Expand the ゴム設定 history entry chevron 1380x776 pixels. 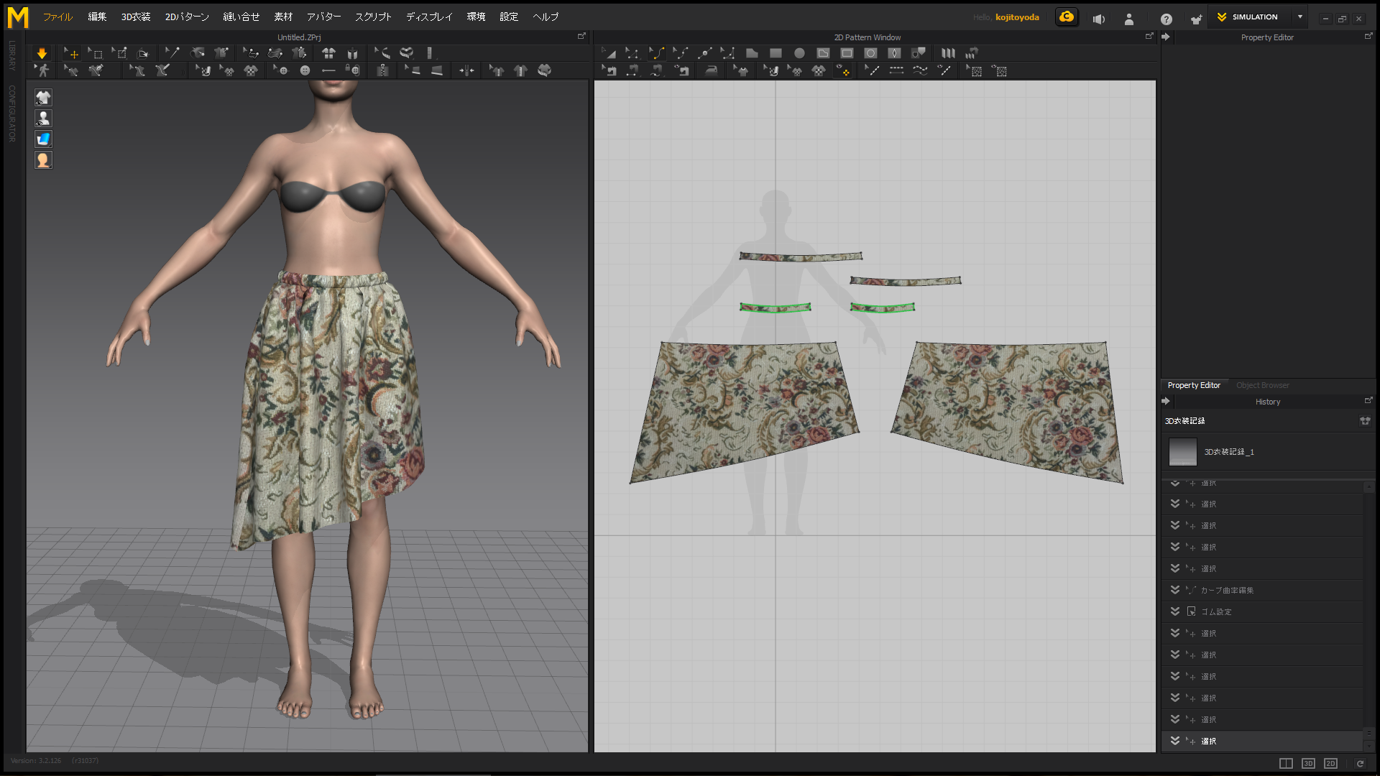tap(1175, 611)
